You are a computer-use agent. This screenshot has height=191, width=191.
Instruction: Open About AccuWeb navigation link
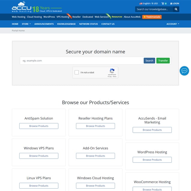tap(132, 17)
